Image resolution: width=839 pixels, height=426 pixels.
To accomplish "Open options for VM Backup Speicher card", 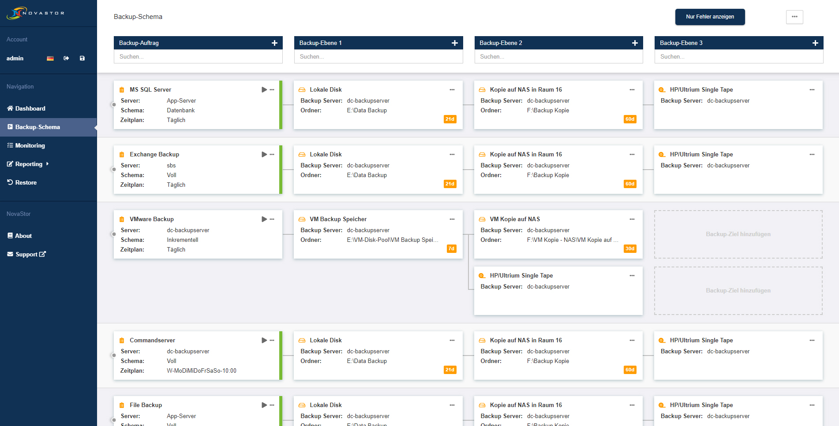I will 452,219.
